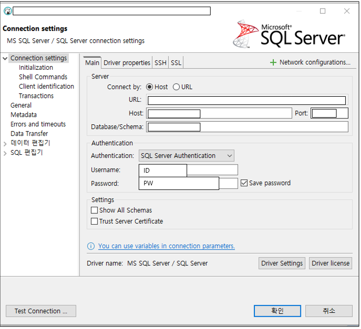Click into the Password field
The height and width of the screenshot is (329, 361).
coord(188,183)
